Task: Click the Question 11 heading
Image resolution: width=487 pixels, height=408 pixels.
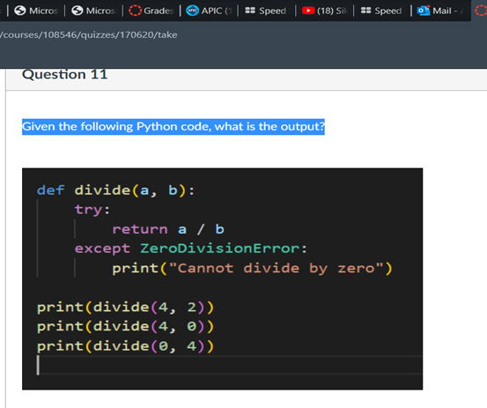Action: coord(64,75)
